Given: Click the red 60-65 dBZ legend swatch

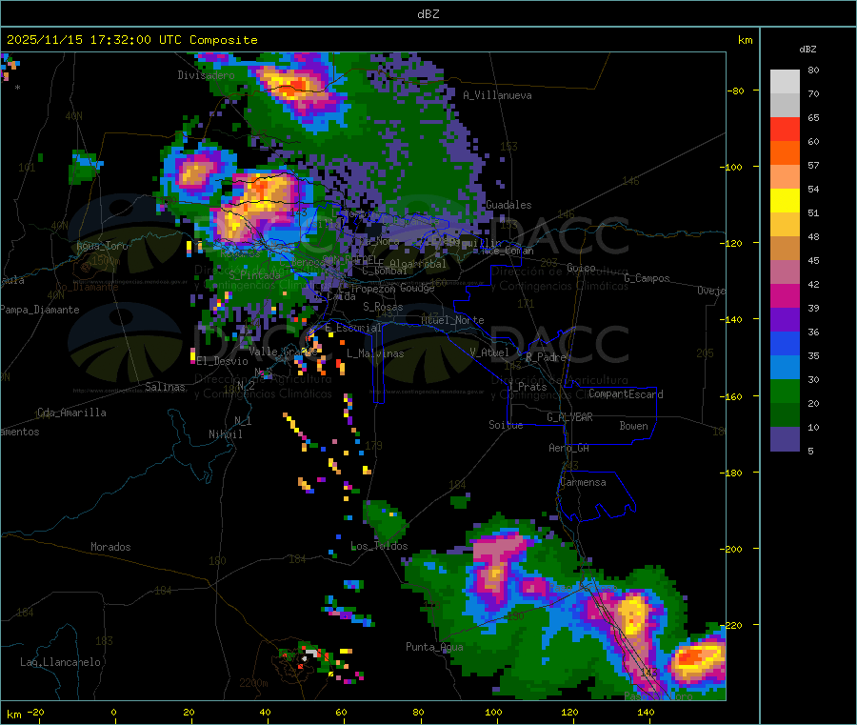Looking at the screenshot, I should [785, 129].
